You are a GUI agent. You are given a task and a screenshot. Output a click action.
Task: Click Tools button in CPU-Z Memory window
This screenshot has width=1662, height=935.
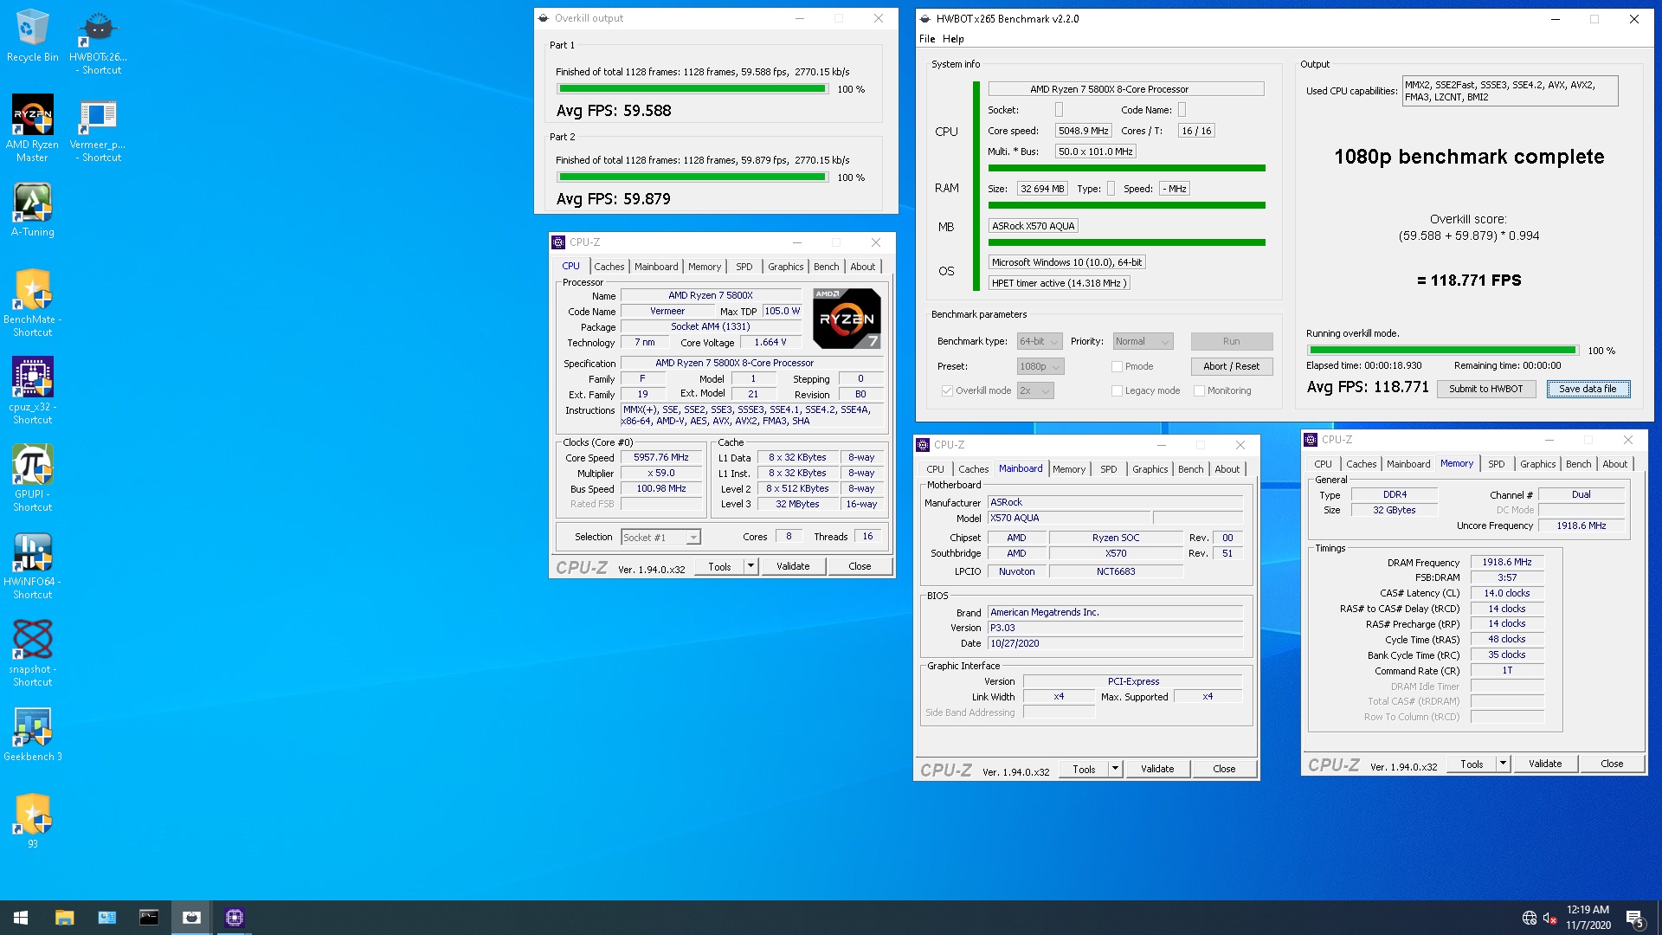click(x=1472, y=764)
